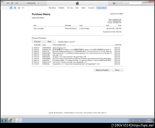Open the iTunes window menu icon
The width and height of the screenshot is (155, 128).
click(3, 2)
